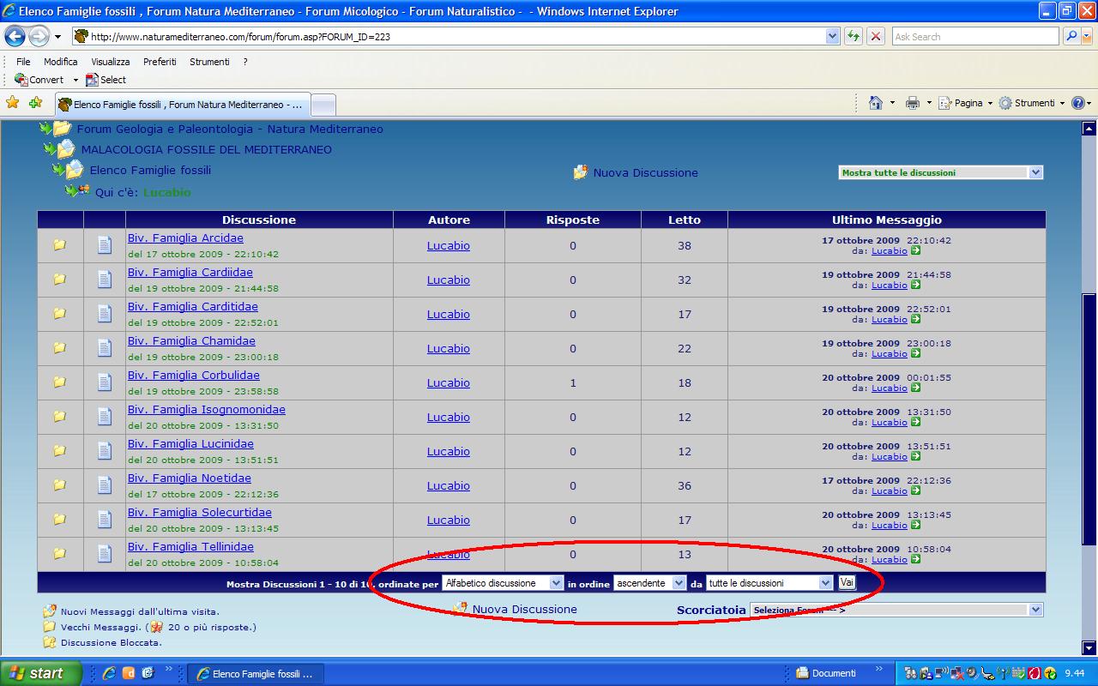Click the Refresh icon beside address bar
1098x686 pixels.
coord(854,36)
